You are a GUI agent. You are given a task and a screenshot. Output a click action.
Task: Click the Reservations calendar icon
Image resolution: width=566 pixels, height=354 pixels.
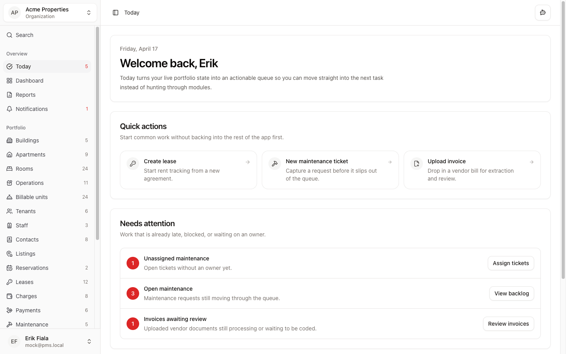pyautogui.click(x=9, y=268)
